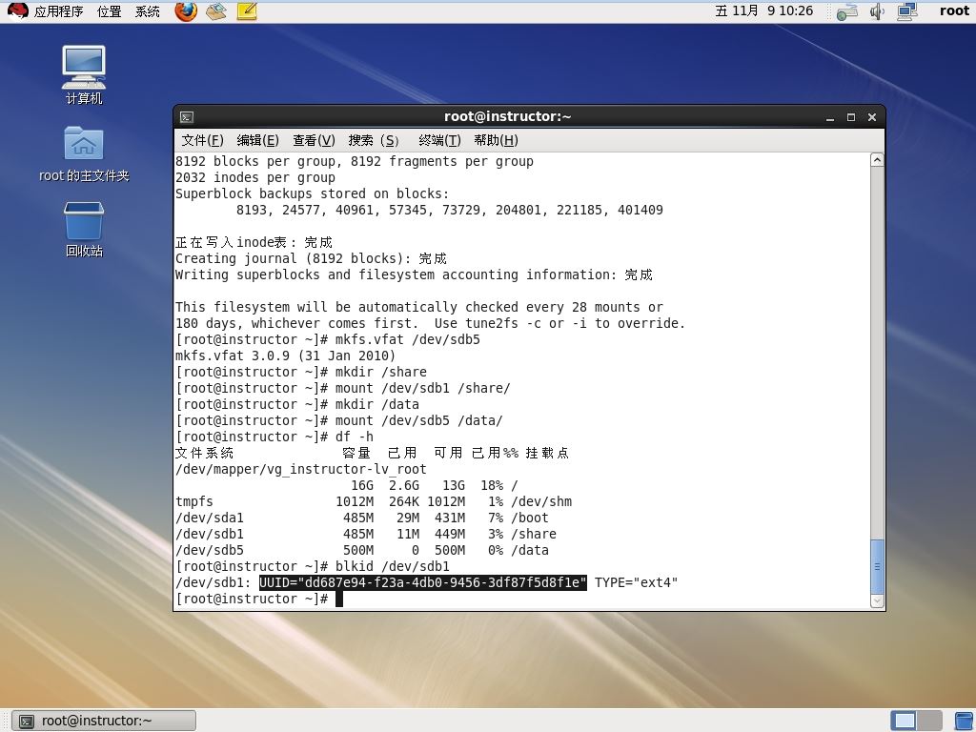Viewport: 976px width, 732px height.
Task: Click the /dev/sdb5 row in df output
Action: (x=362, y=550)
